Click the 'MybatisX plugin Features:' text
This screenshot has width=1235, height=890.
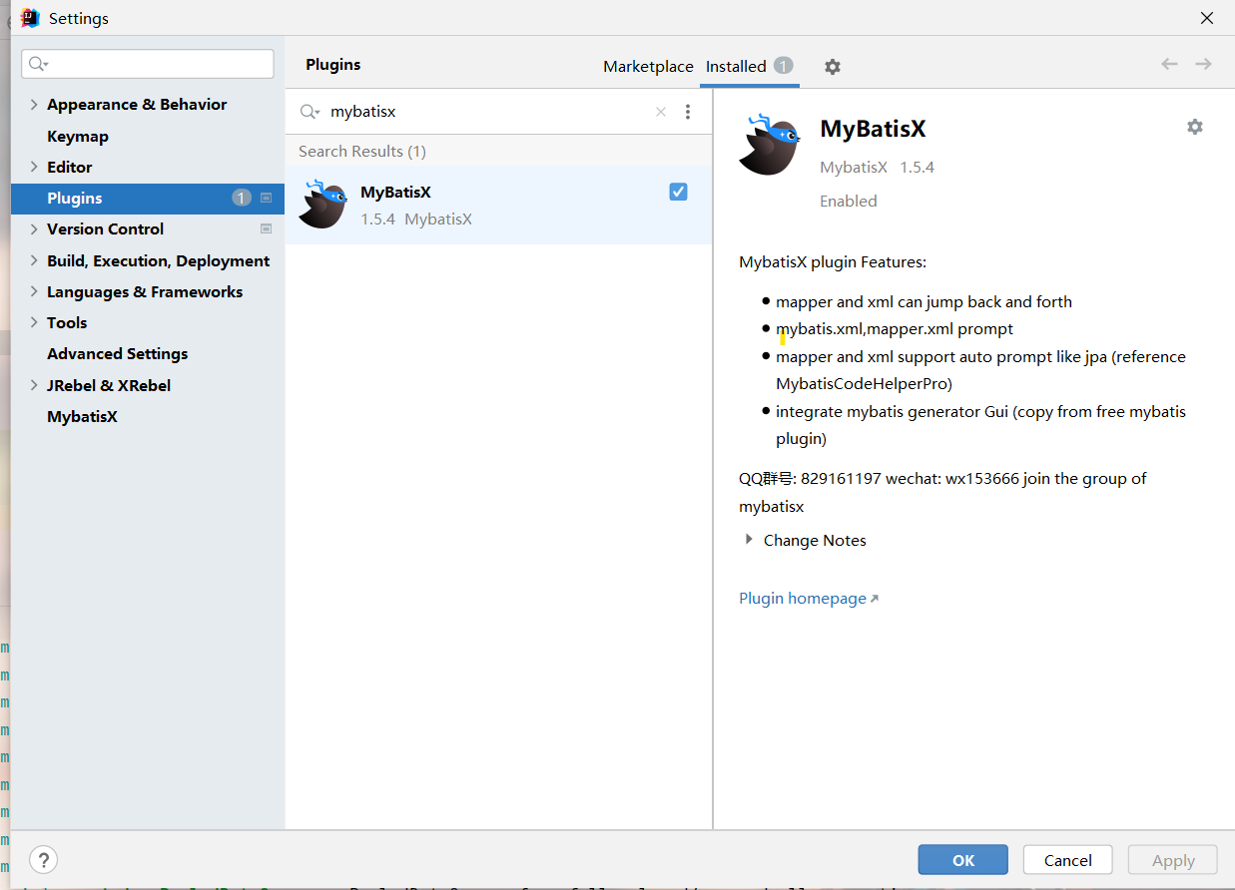833,262
